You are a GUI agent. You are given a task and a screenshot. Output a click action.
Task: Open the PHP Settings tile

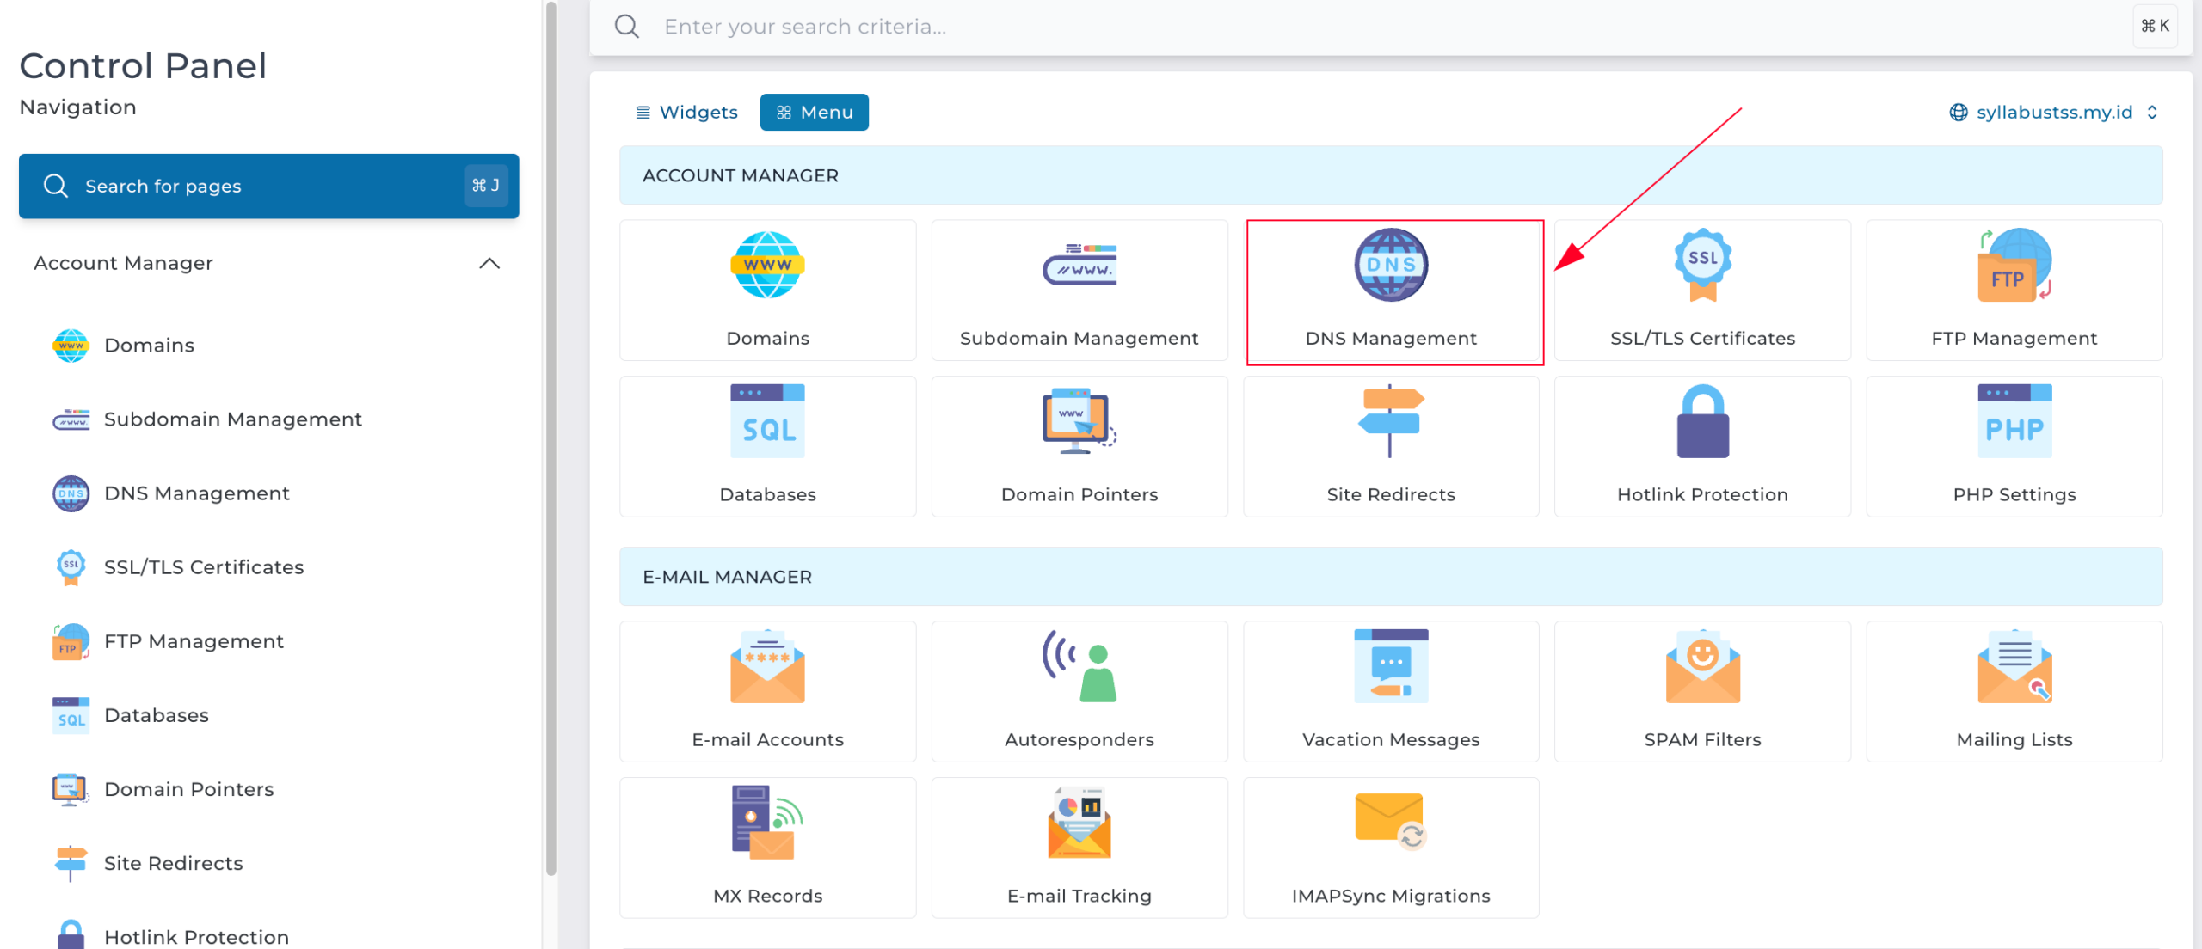[2014, 446]
